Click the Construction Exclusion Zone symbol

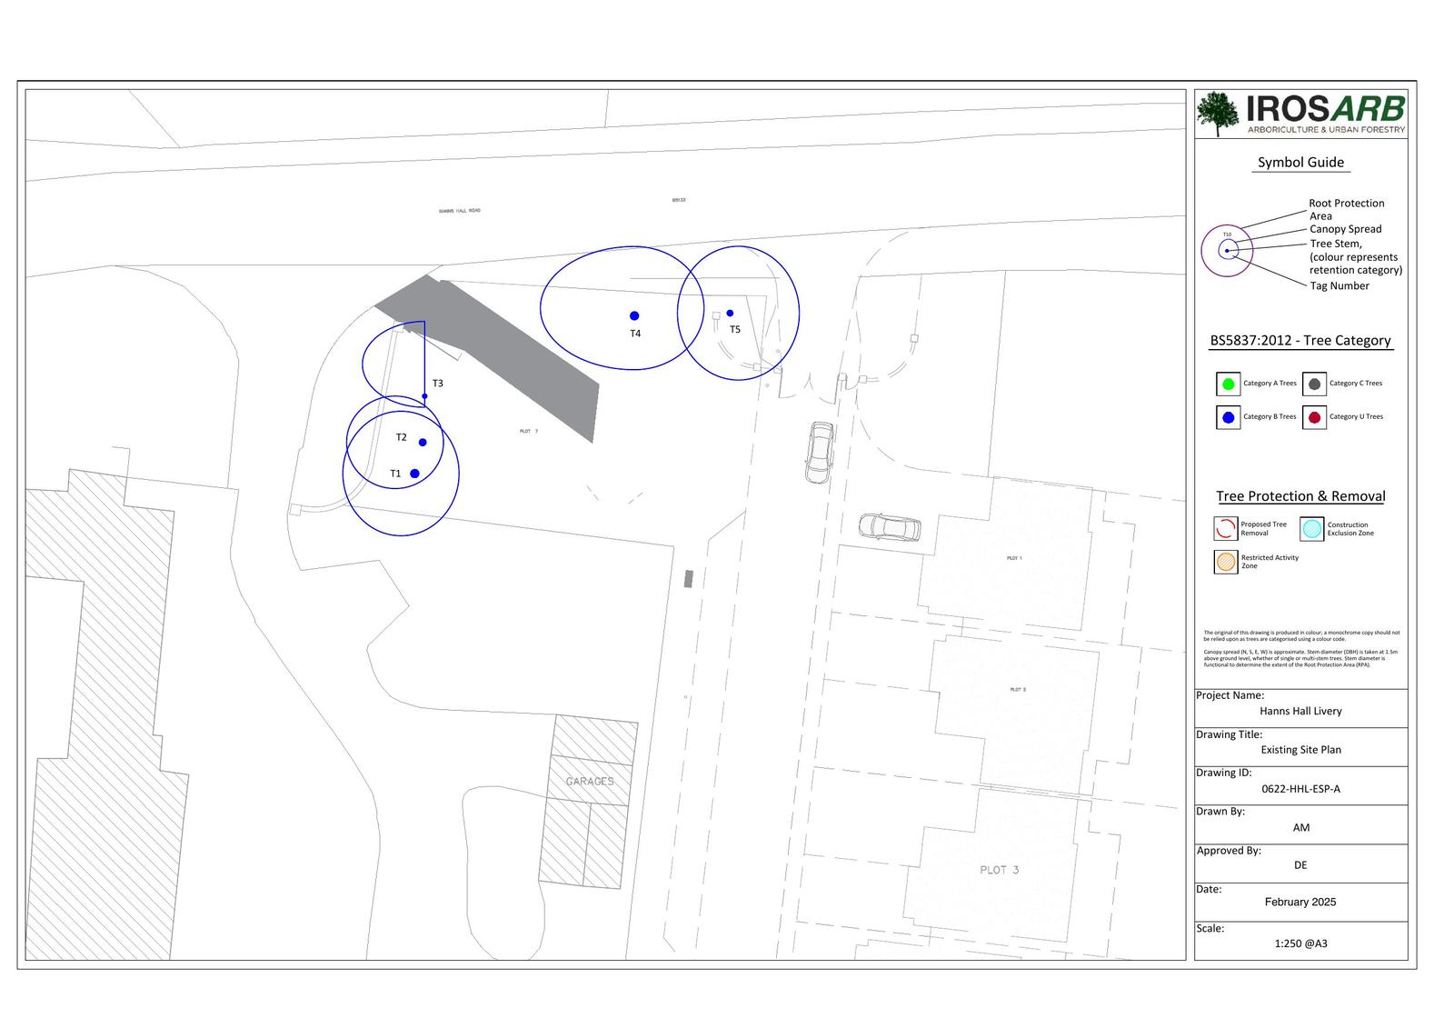1312,529
